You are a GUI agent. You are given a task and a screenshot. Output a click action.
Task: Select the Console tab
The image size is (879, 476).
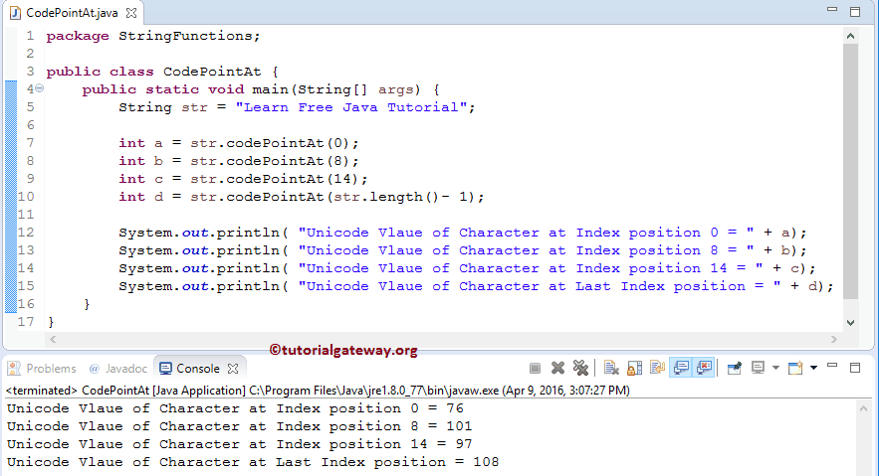(x=198, y=369)
